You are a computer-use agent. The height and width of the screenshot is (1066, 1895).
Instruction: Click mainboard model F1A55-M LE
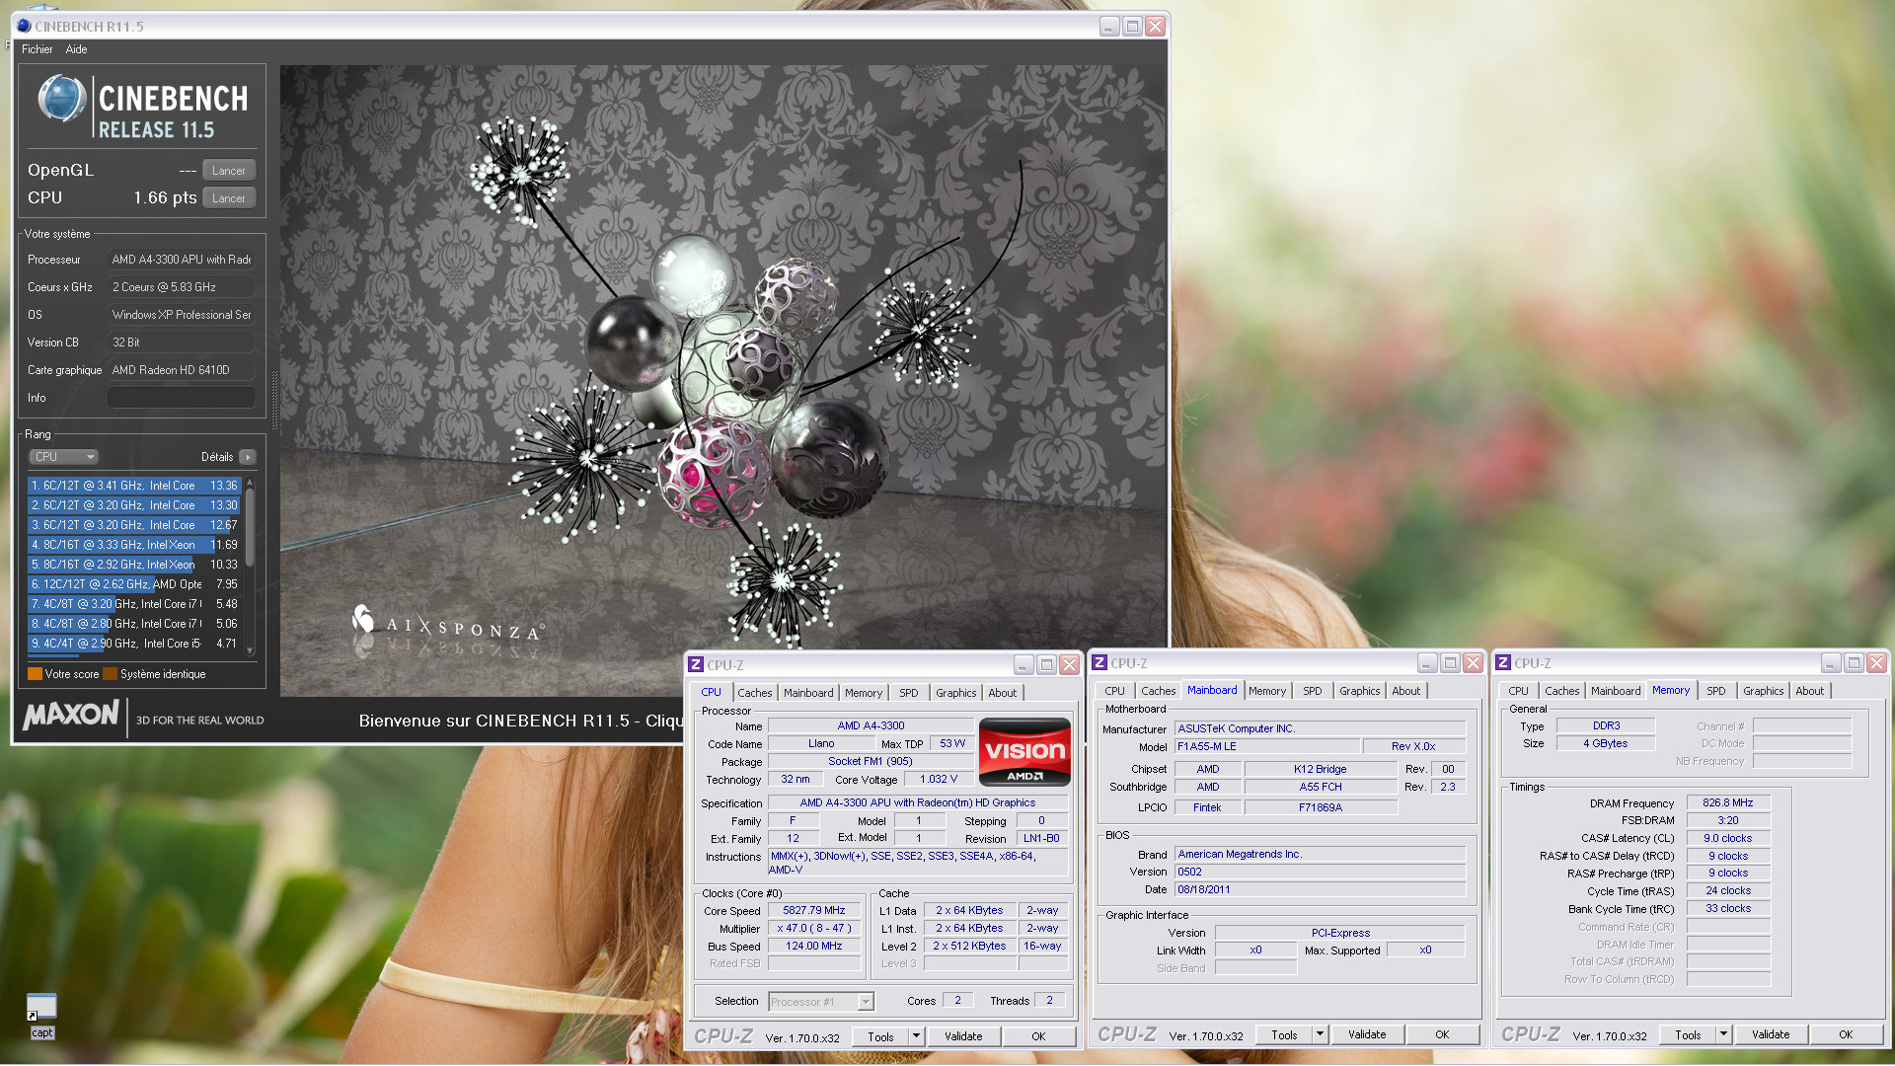pyautogui.click(x=1267, y=747)
